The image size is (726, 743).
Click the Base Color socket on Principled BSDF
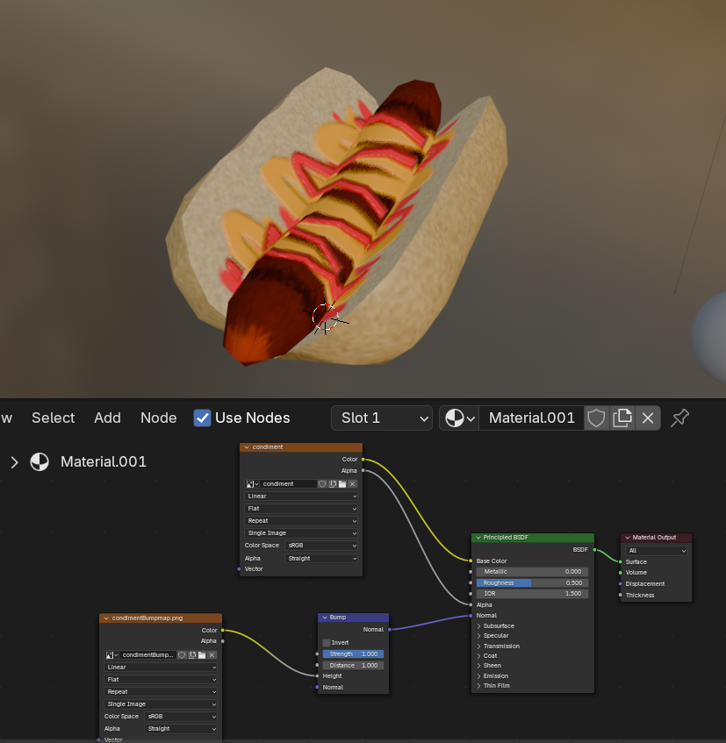tap(471, 561)
